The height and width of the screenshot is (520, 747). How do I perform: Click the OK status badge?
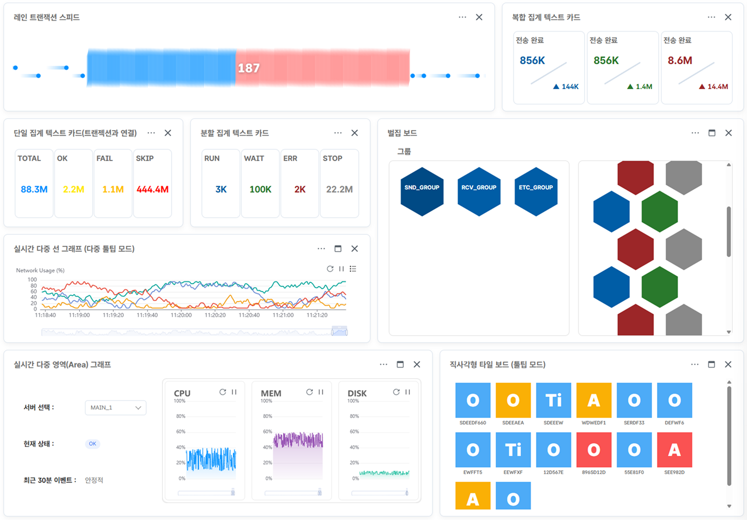click(92, 444)
